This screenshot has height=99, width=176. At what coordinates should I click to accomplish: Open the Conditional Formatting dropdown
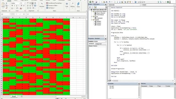(54, 3)
